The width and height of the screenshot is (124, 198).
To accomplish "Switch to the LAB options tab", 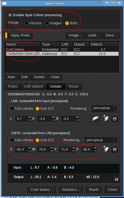I will pyautogui.click(x=34, y=86).
